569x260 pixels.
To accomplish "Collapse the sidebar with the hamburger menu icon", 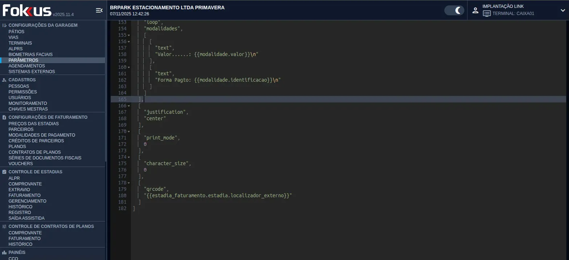I will 99,11.
